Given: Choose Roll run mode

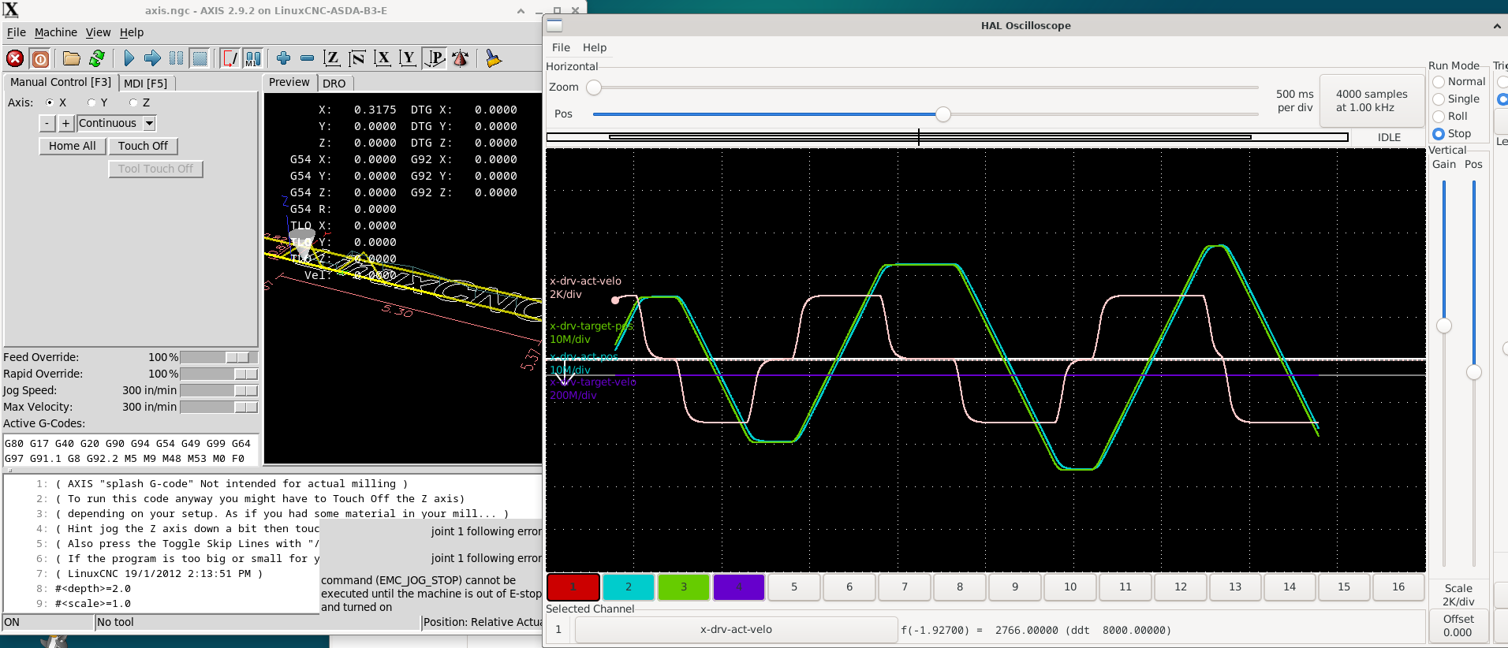Looking at the screenshot, I should click(x=1439, y=117).
